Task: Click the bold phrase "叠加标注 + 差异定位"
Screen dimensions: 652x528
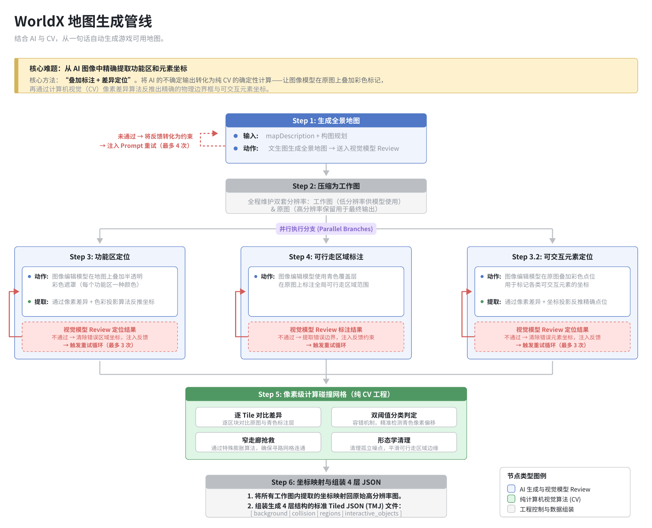Action: pos(98,80)
